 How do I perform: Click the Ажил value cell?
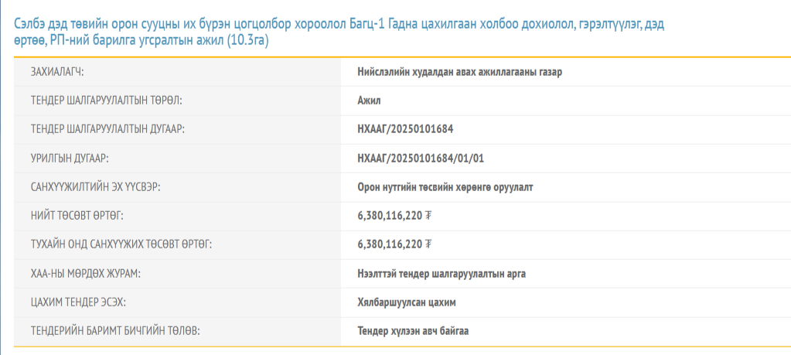pos(369,100)
